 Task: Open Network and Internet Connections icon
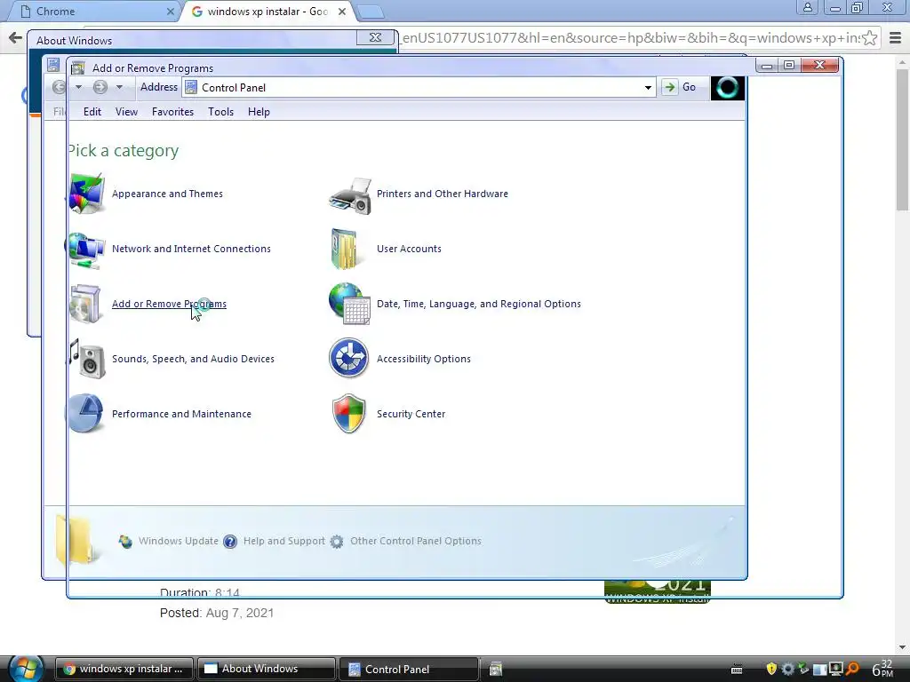86,250
